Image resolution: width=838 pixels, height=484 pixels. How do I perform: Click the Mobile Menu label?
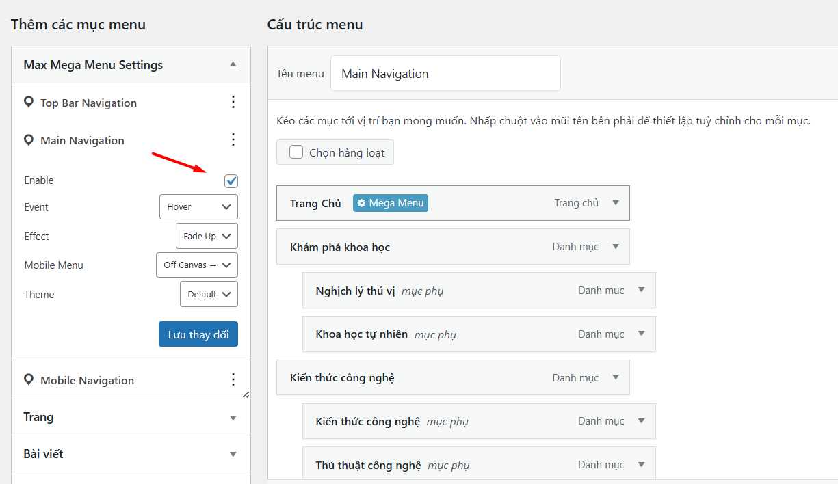pos(54,265)
